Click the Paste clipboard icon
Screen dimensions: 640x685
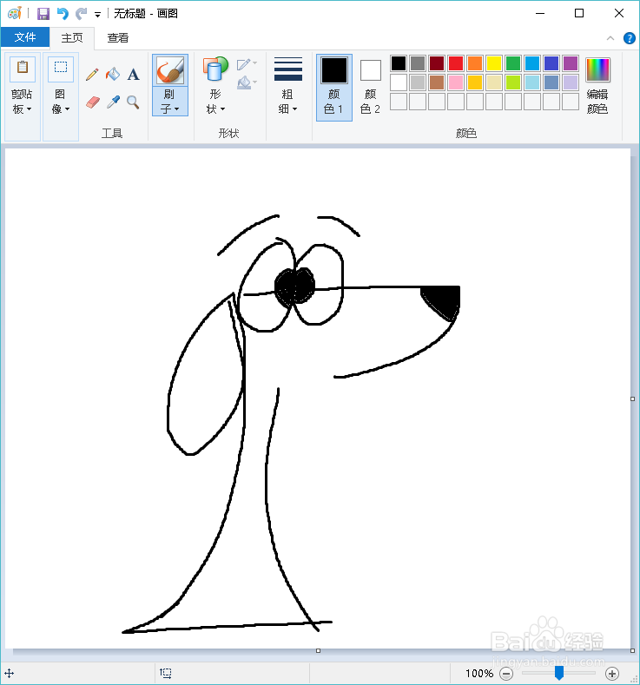(23, 68)
